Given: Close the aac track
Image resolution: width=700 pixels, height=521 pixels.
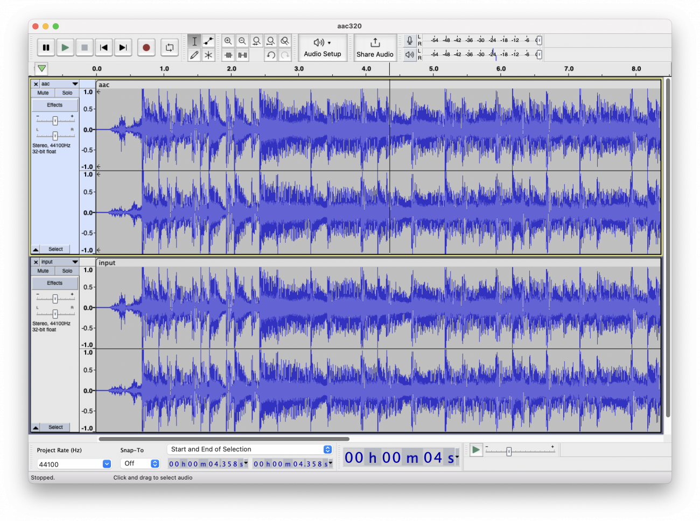Looking at the screenshot, I should click(36, 84).
